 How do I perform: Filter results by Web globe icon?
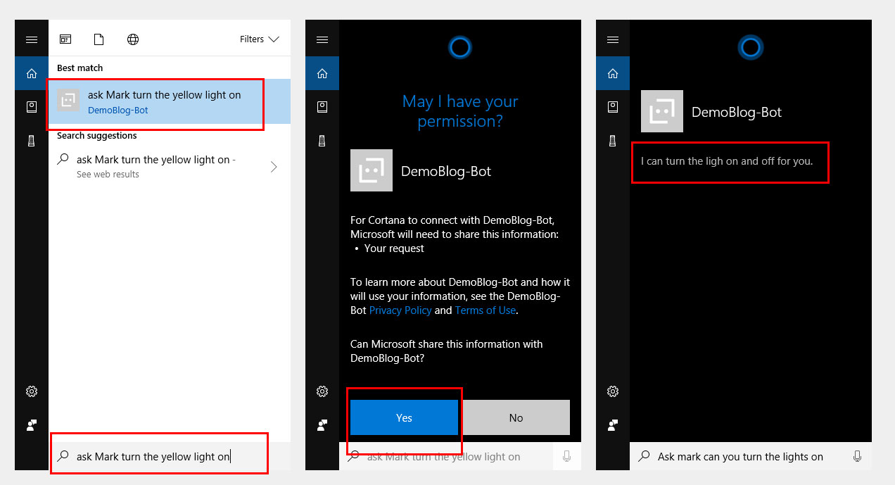[133, 39]
